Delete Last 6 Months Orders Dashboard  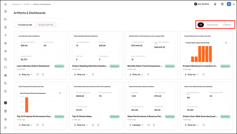coord(43,74)
